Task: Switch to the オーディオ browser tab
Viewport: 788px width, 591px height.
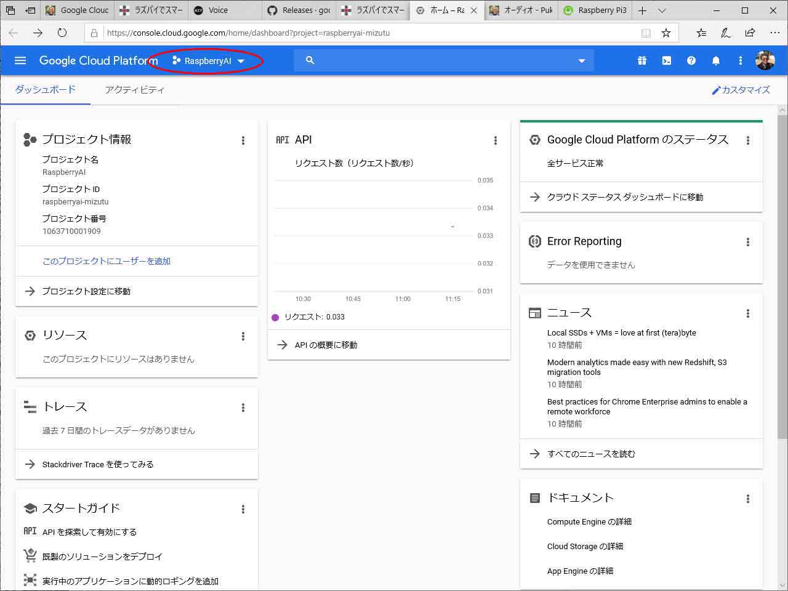Action: (521, 10)
